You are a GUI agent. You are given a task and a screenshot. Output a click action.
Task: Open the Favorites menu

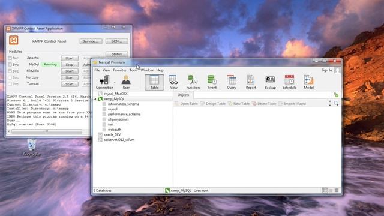pyautogui.click(x=119, y=70)
